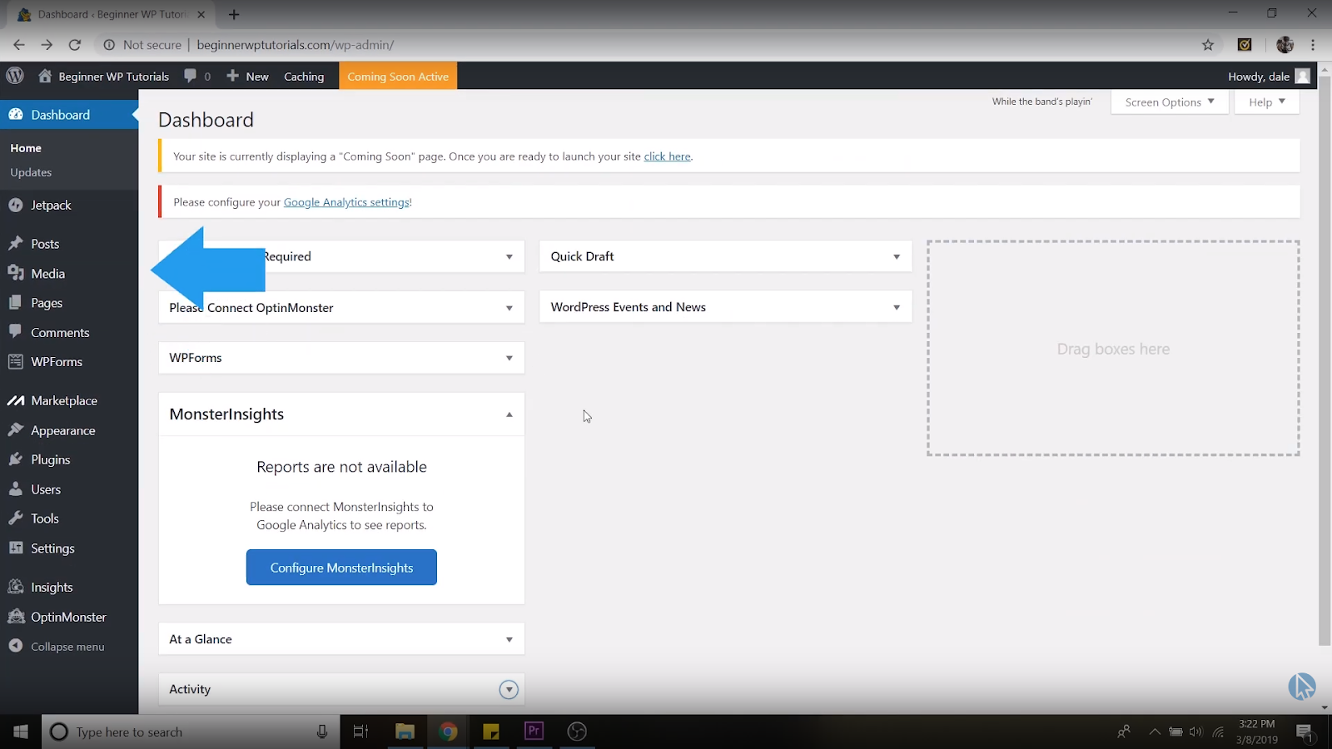Click the WordPress logo in admin bar
This screenshot has height=749, width=1332.
[x=15, y=76]
